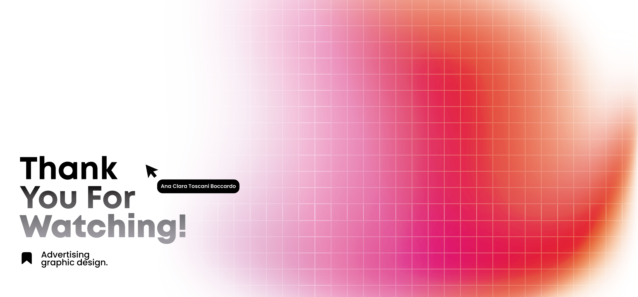Click the word Ana in the black label
This screenshot has height=297, width=638.
point(166,186)
